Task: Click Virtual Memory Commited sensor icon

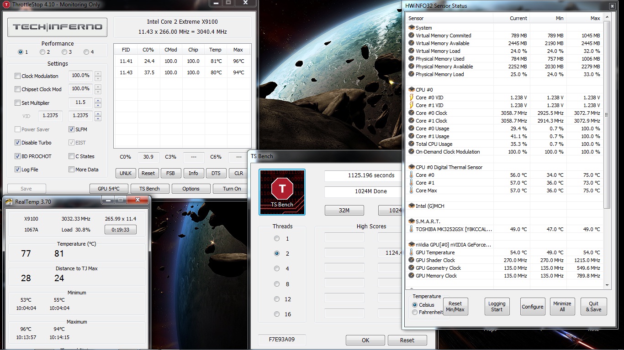Action: [x=412, y=36]
